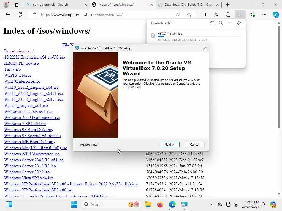This screenshot has height=211, width=282.
Task: Open a new browser tab
Action: pyautogui.click(x=227, y=5)
